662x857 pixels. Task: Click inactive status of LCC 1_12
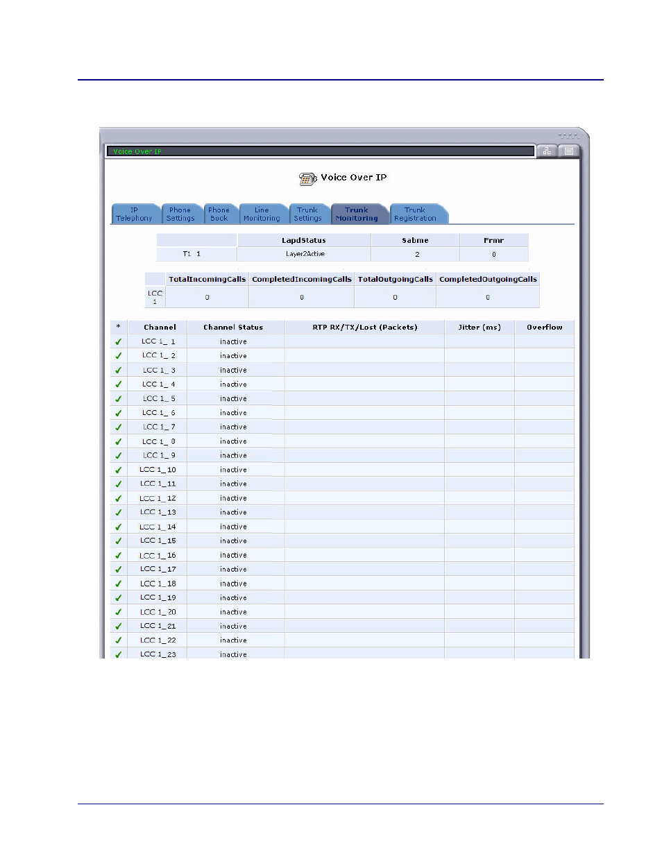coord(233,498)
